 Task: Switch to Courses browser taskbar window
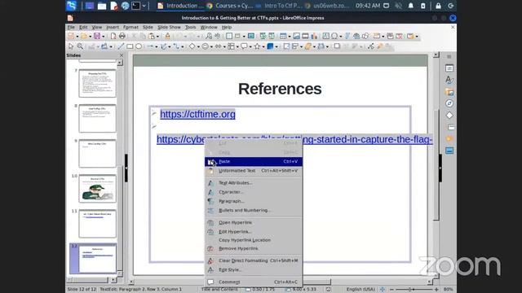(x=230, y=6)
